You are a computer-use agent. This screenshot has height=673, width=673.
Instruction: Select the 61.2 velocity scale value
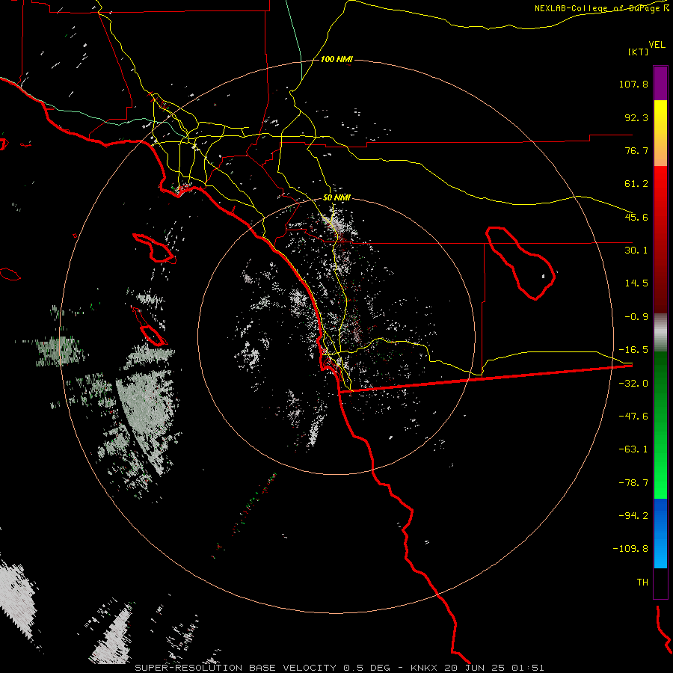636,184
